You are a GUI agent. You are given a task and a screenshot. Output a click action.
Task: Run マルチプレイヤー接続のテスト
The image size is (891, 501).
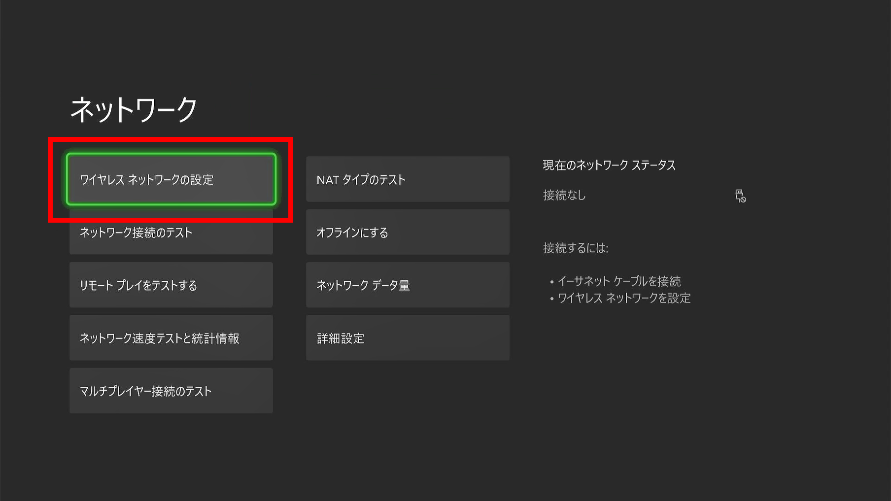[171, 391]
